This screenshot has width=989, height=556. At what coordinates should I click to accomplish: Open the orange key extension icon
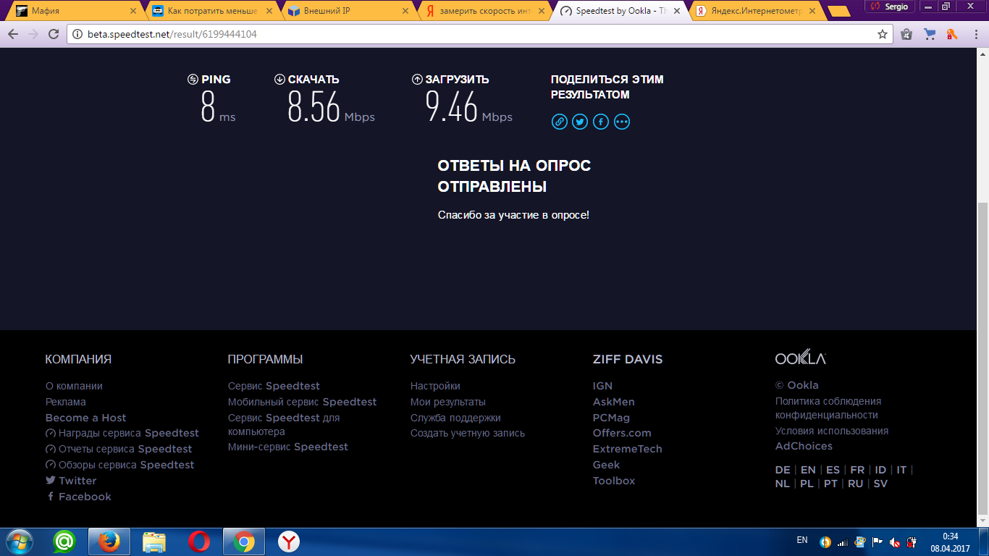point(953,34)
